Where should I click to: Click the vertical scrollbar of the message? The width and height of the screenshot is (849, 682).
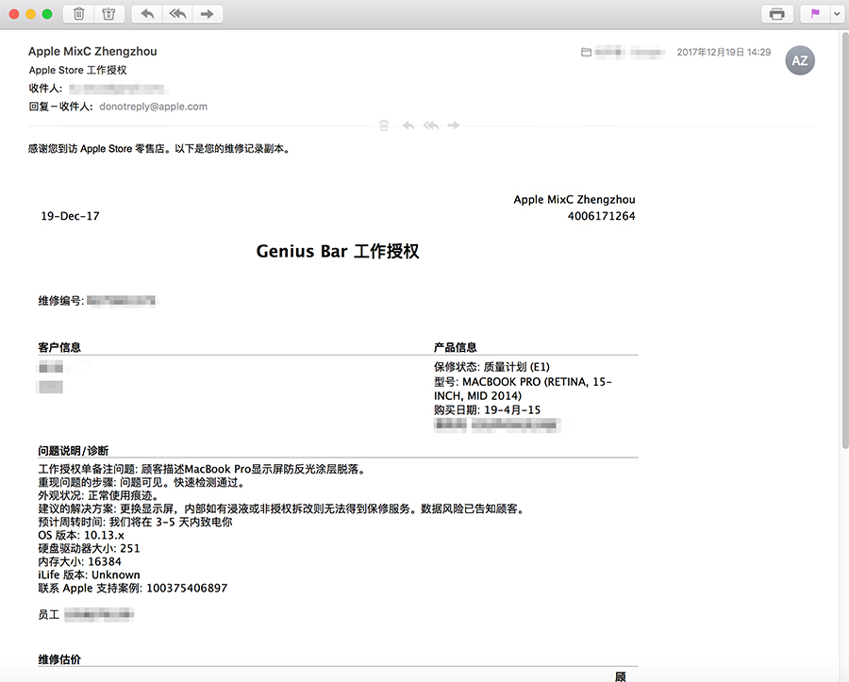tap(845, 241)
